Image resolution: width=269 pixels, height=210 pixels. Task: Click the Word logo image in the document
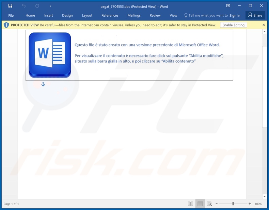pos(50,55)
